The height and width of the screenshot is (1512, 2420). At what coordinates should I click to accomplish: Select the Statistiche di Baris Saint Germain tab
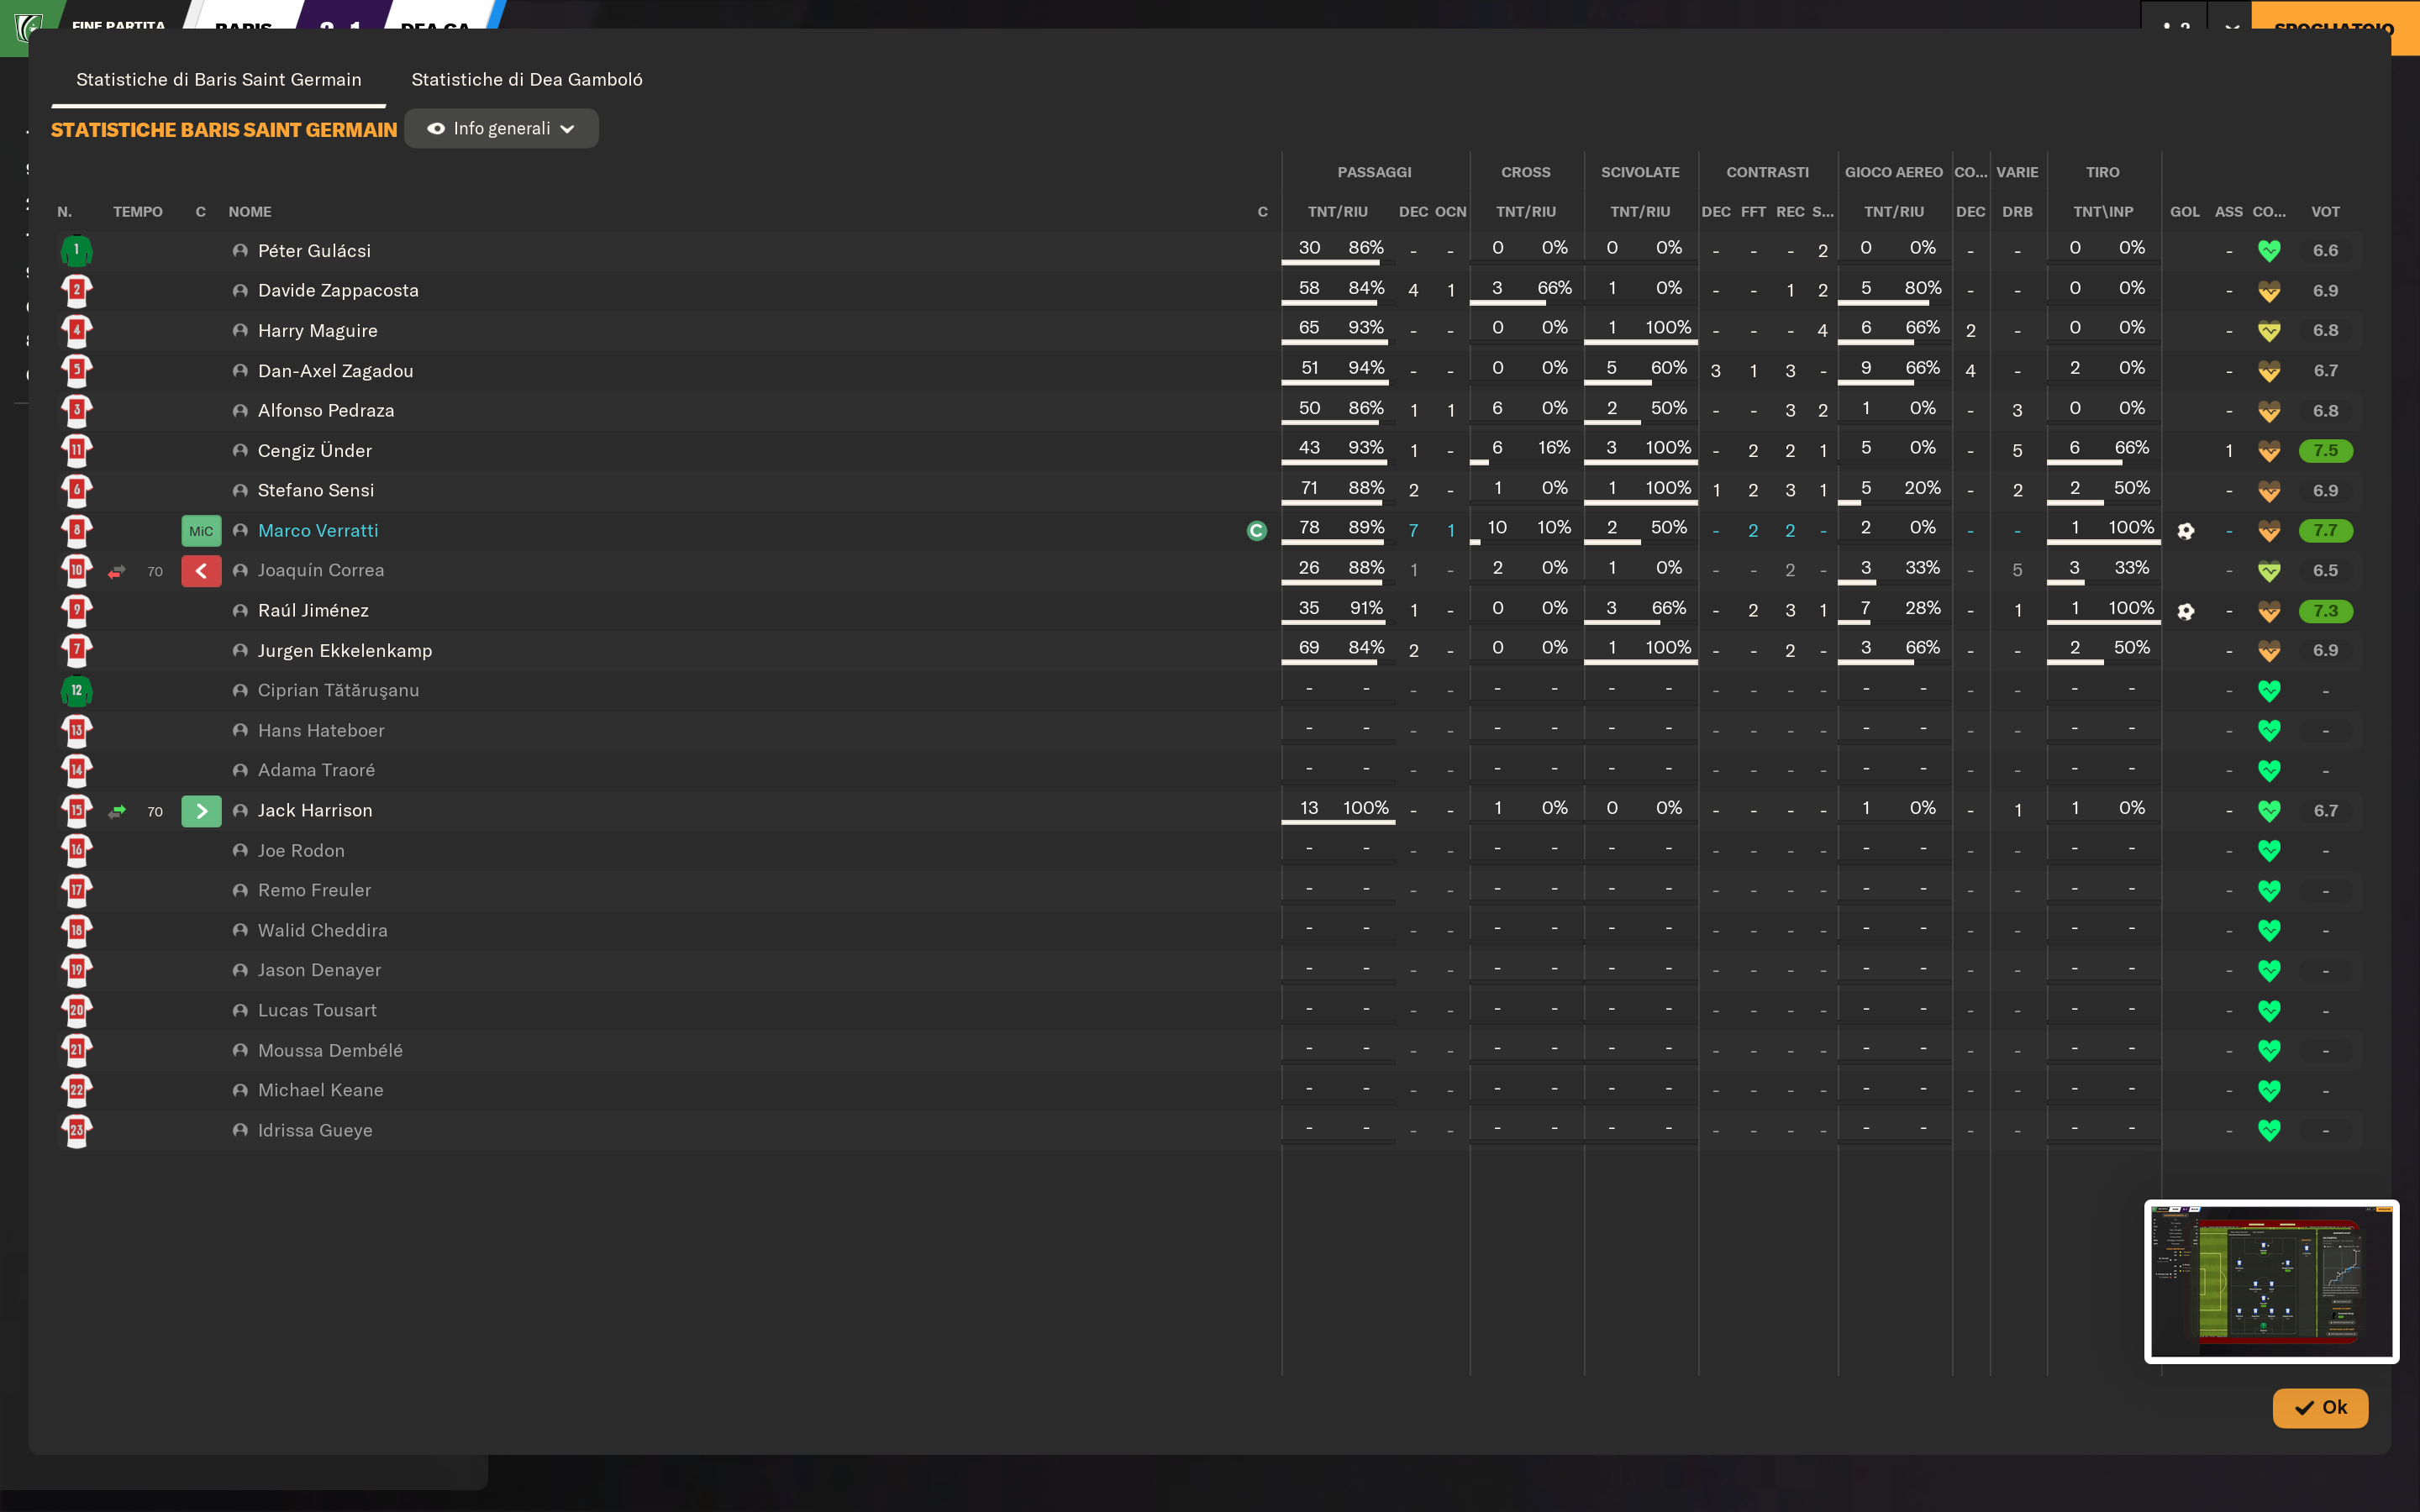(219, 79)
